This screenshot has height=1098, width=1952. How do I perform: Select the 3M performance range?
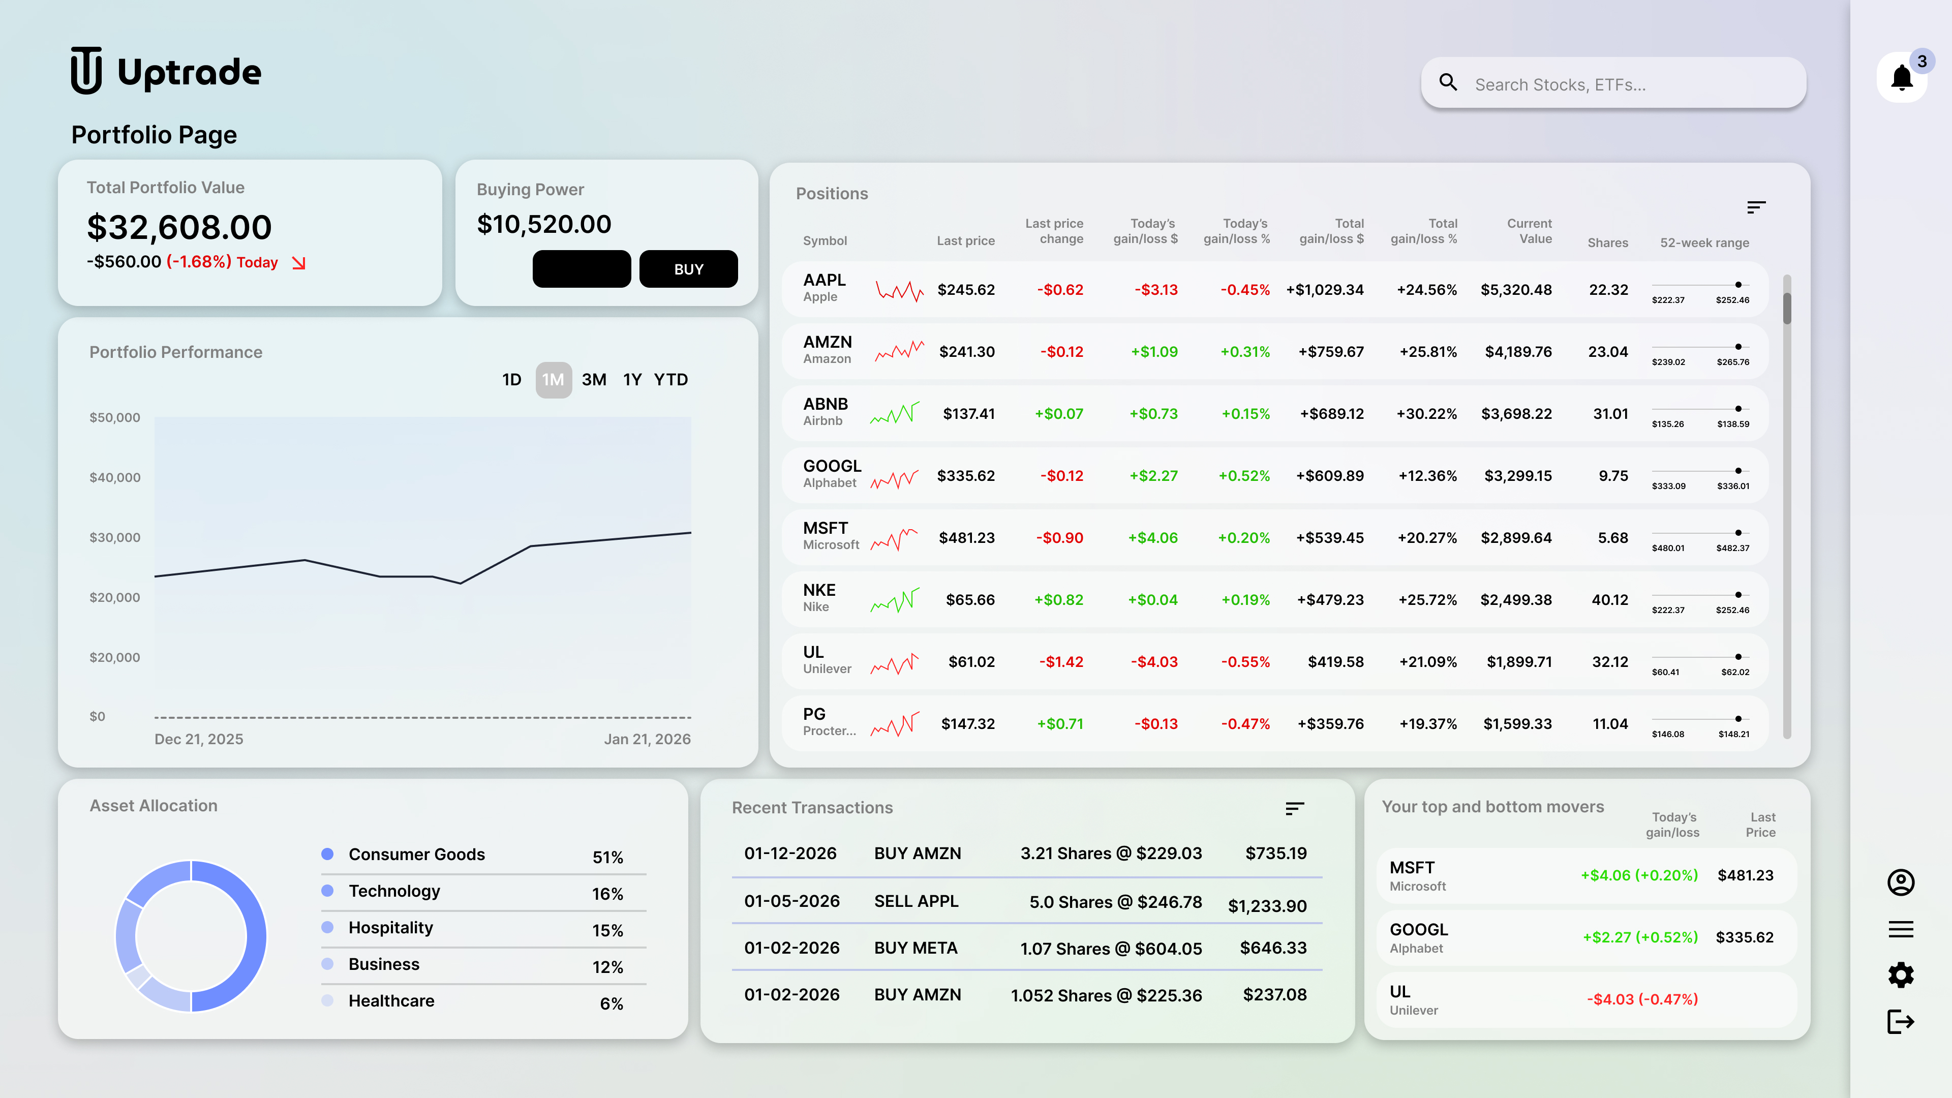594,380
